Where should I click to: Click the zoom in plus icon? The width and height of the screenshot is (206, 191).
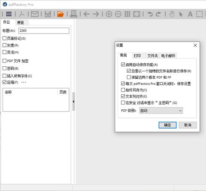(x=109, y=14)
